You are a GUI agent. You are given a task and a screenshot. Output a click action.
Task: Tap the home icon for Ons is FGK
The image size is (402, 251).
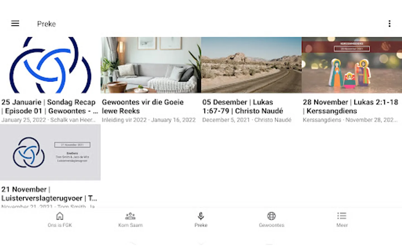point(60,216)
